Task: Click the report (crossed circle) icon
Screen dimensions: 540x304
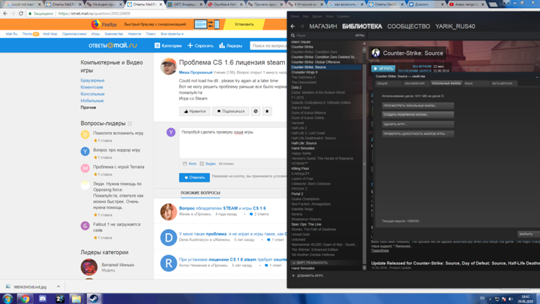Action: 256,111
